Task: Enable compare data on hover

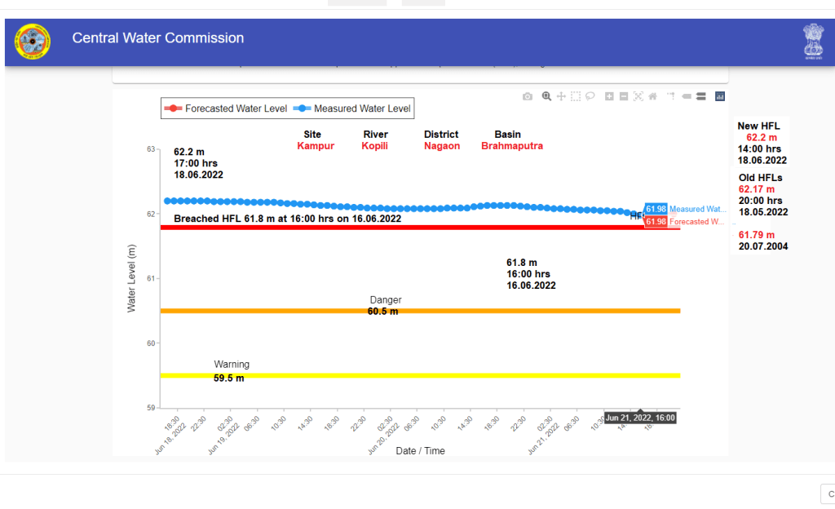Action: (x=700, y=96)
